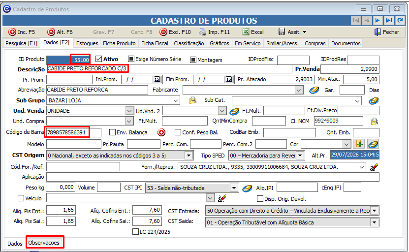Go to the previous record

coord(367,20)
